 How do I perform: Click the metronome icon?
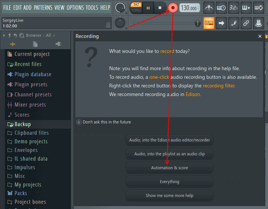tap(210, 8)
